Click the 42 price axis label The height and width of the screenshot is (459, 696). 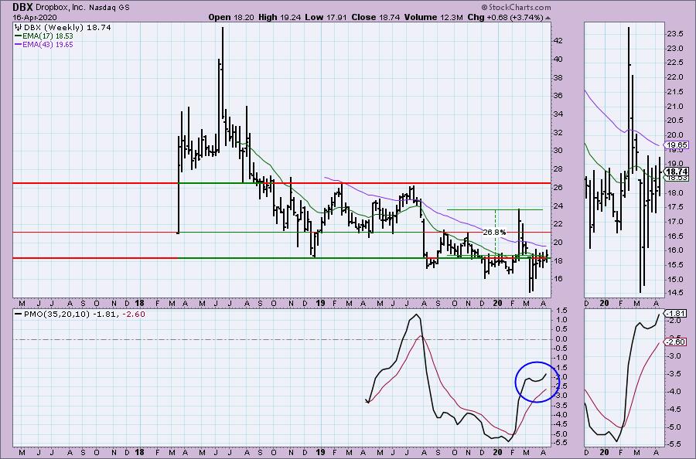(x=558, y=41)
